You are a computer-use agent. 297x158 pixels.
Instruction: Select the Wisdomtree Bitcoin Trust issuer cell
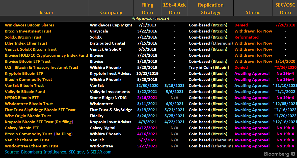[29, 104]
